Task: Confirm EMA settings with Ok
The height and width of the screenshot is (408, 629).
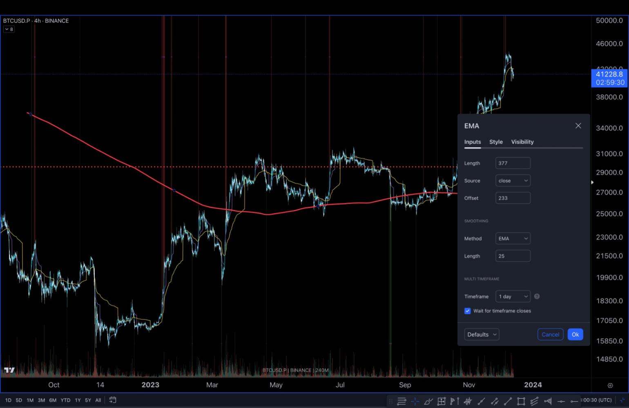Action: pyautogui.click(x=575, y=335)
